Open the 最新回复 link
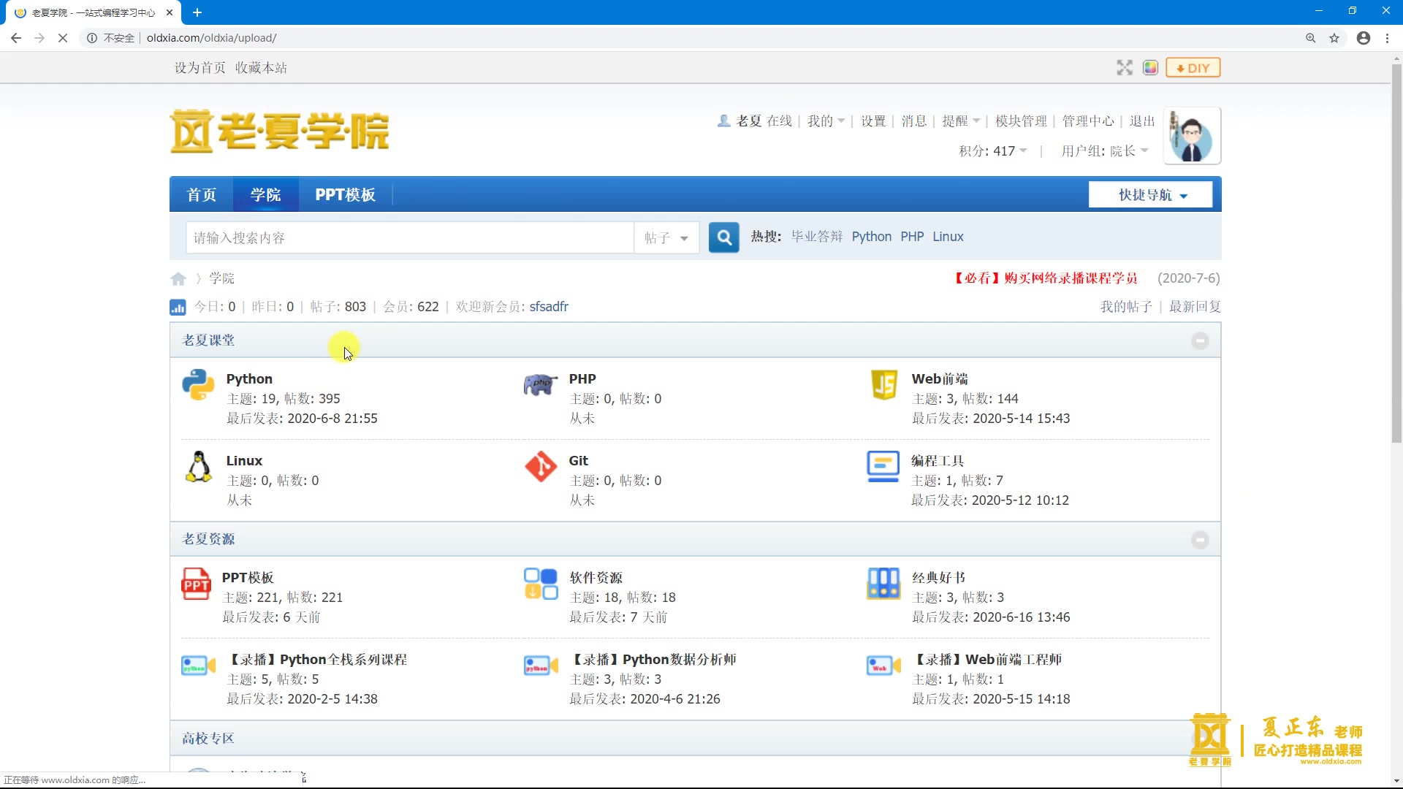 click(x=1195, y=307)
